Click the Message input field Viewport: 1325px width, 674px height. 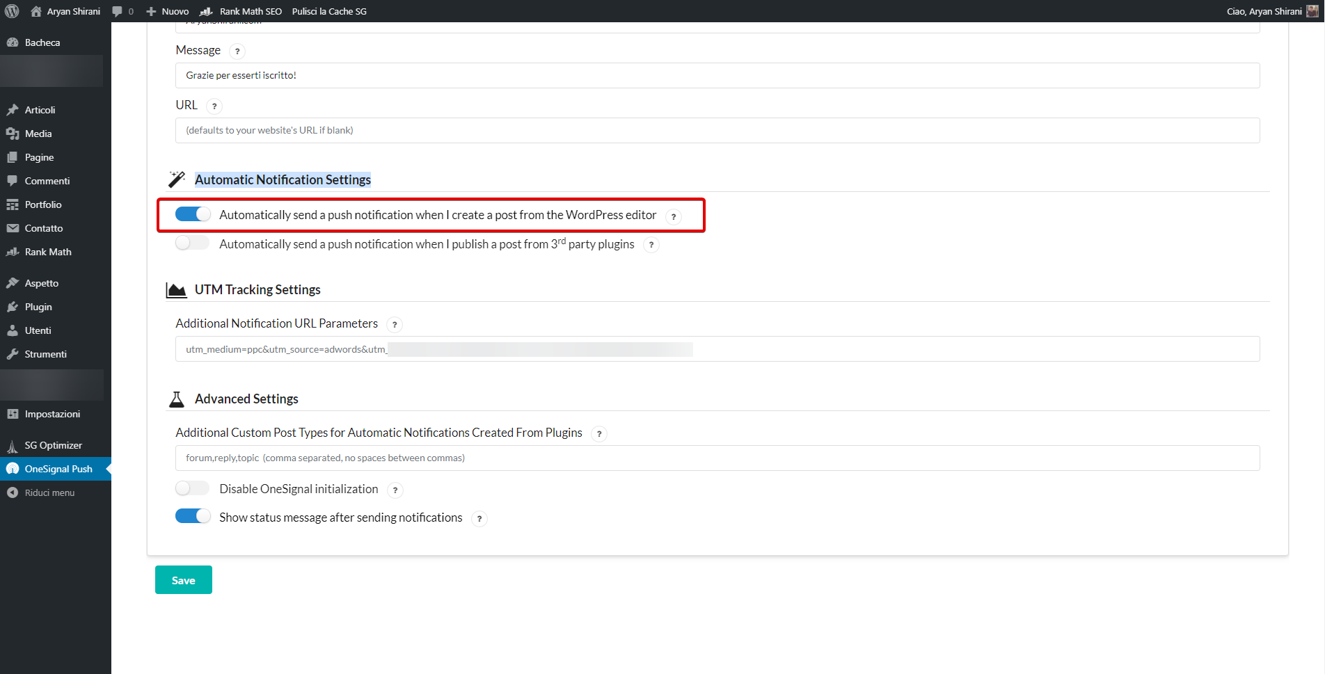717,75
